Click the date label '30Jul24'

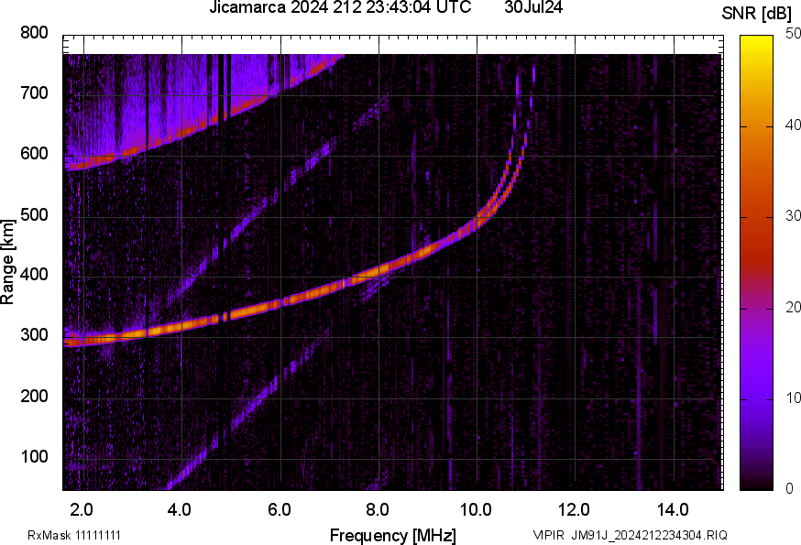[x=533, y=7]
